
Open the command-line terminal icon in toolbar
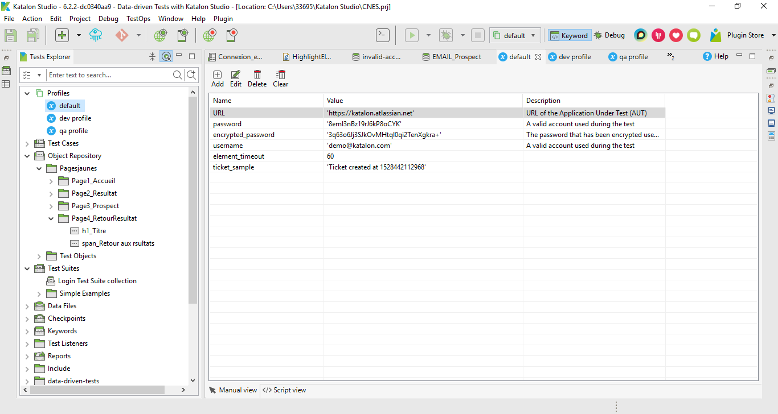(x=383, y=35)
